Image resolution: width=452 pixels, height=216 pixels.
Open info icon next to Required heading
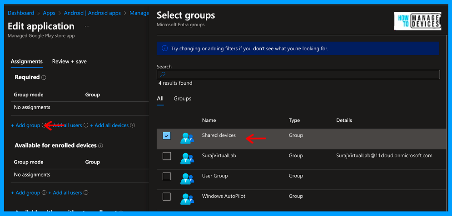[44, 77]
